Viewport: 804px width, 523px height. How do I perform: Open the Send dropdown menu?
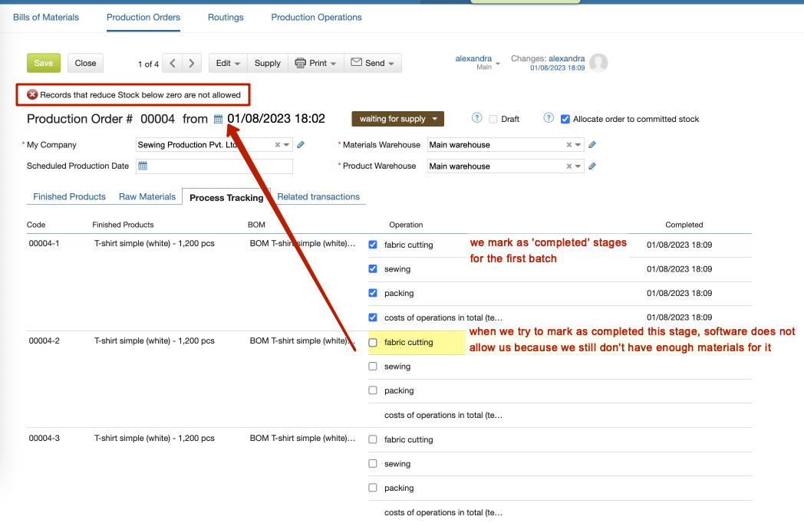point(373,63)
